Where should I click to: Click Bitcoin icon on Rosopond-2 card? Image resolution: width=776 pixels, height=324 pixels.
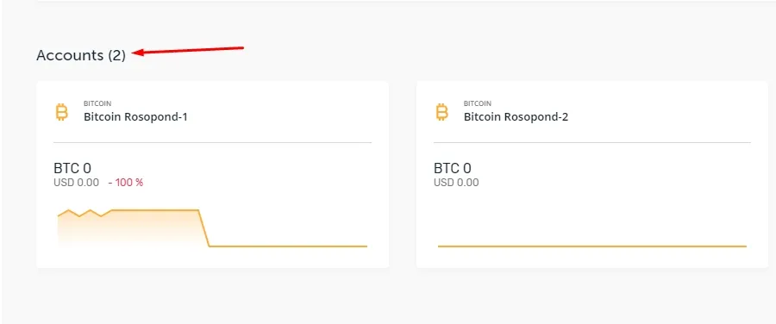[441, 112]
